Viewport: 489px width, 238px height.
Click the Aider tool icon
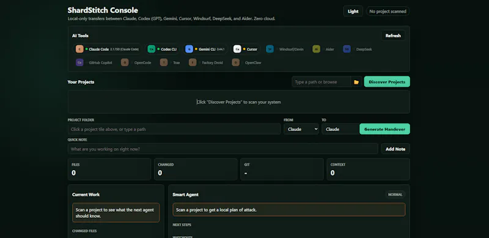316,49
